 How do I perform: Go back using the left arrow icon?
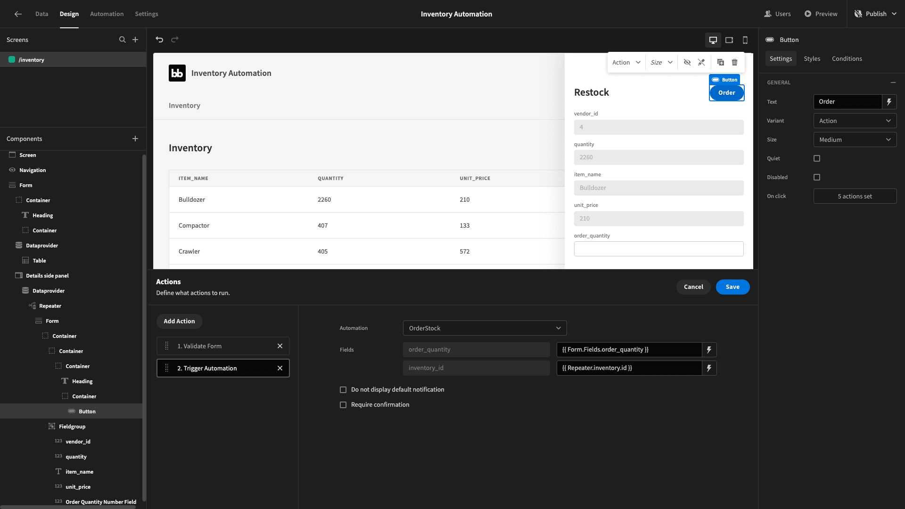pos(18,14)
